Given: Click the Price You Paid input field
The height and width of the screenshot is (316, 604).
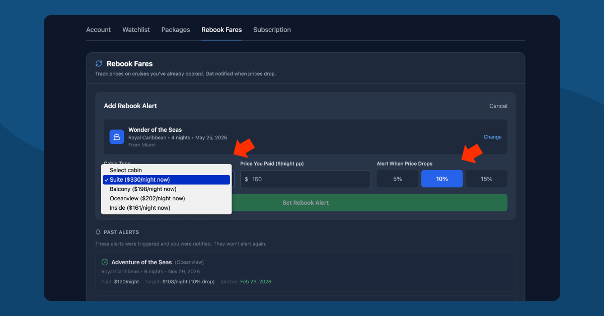Looking at the screenshot, I should (305, 179).
